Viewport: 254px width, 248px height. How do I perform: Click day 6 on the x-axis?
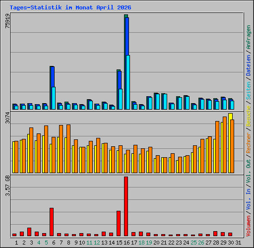tap(54, 243)
